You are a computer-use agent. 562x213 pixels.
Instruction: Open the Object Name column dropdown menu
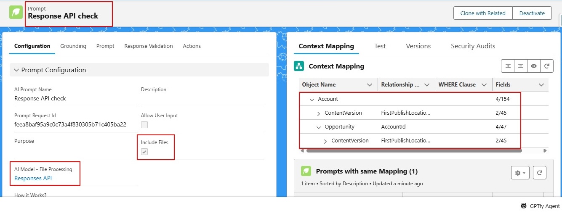370,85
